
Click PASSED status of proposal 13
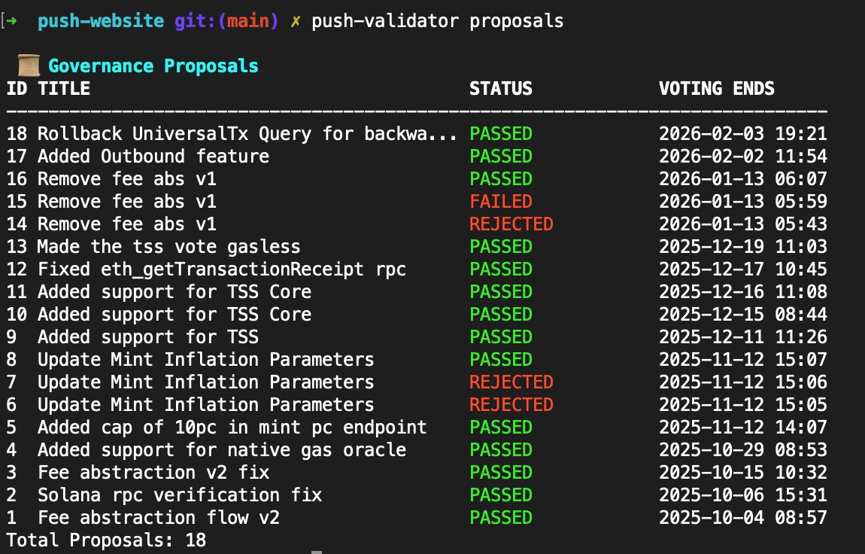[501, 247]
